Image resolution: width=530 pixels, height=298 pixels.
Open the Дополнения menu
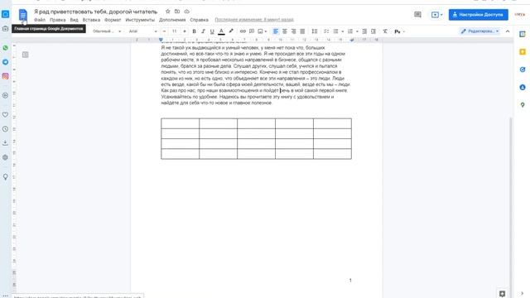point(172,20)
